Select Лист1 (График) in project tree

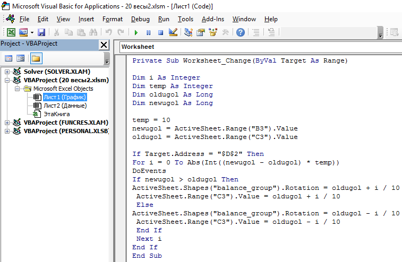pos(65,97)
